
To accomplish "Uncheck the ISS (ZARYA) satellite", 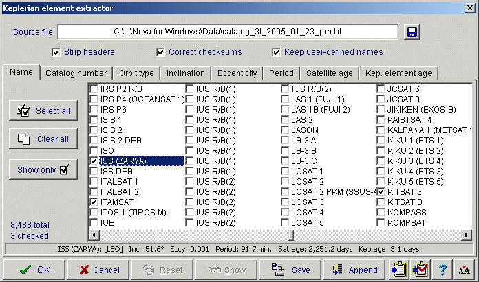I will point(94,161).
